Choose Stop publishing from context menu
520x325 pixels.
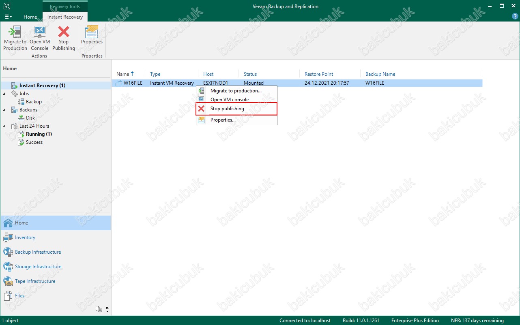click(x=236, y=109)
